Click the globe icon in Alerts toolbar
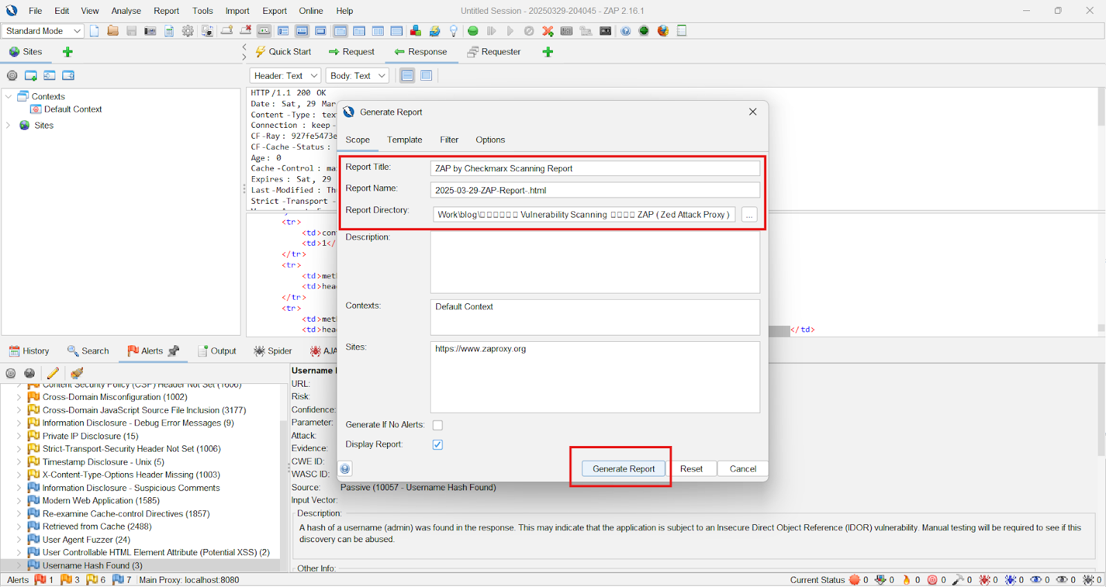The image size is (1106, 587). click(29, 373)
